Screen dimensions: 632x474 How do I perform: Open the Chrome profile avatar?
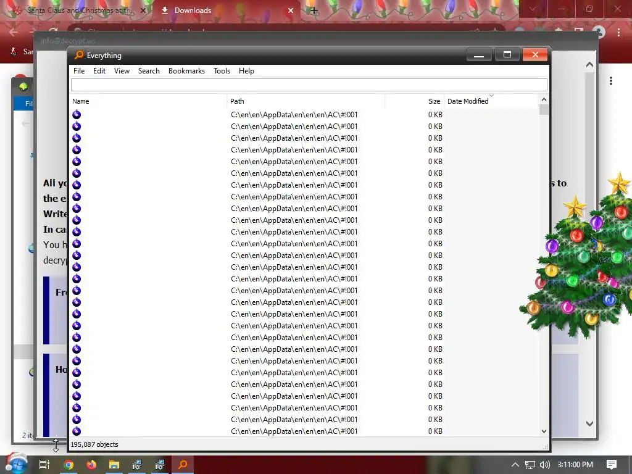pyautogui.click(x=599, y=32)
